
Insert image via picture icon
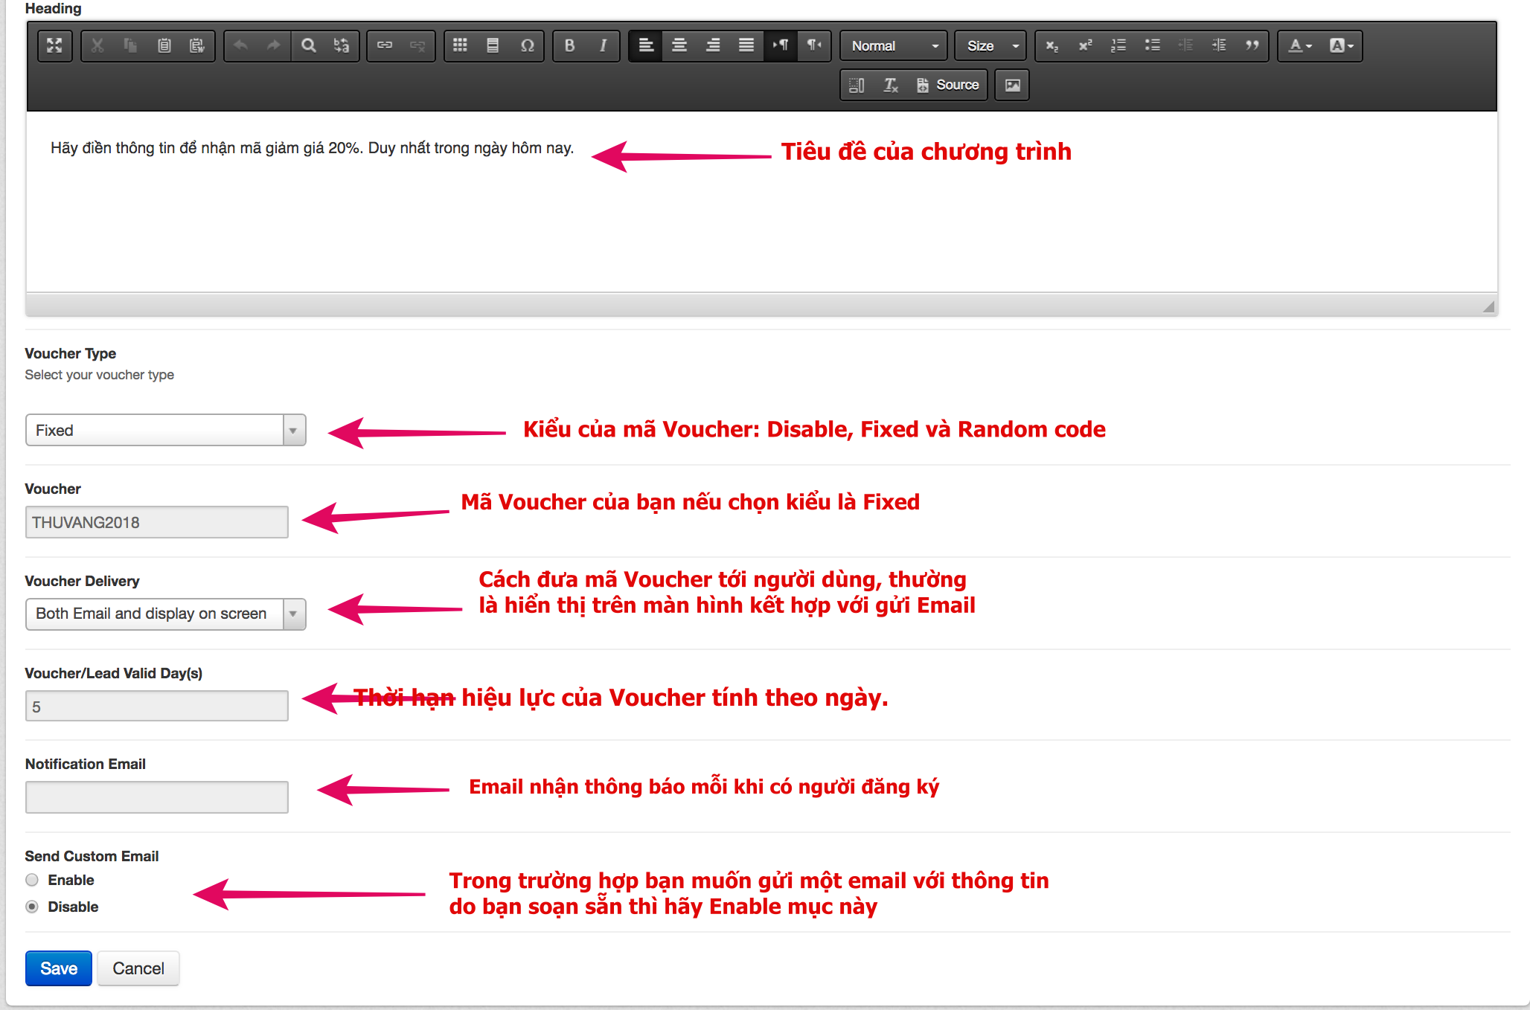coord(1012,85)
